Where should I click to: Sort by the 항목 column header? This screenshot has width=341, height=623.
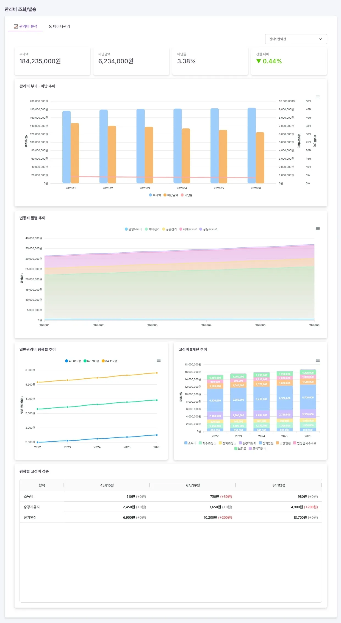(x=42, y=485)
